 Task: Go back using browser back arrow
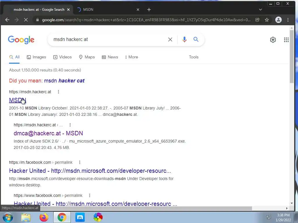pos(7,20)
